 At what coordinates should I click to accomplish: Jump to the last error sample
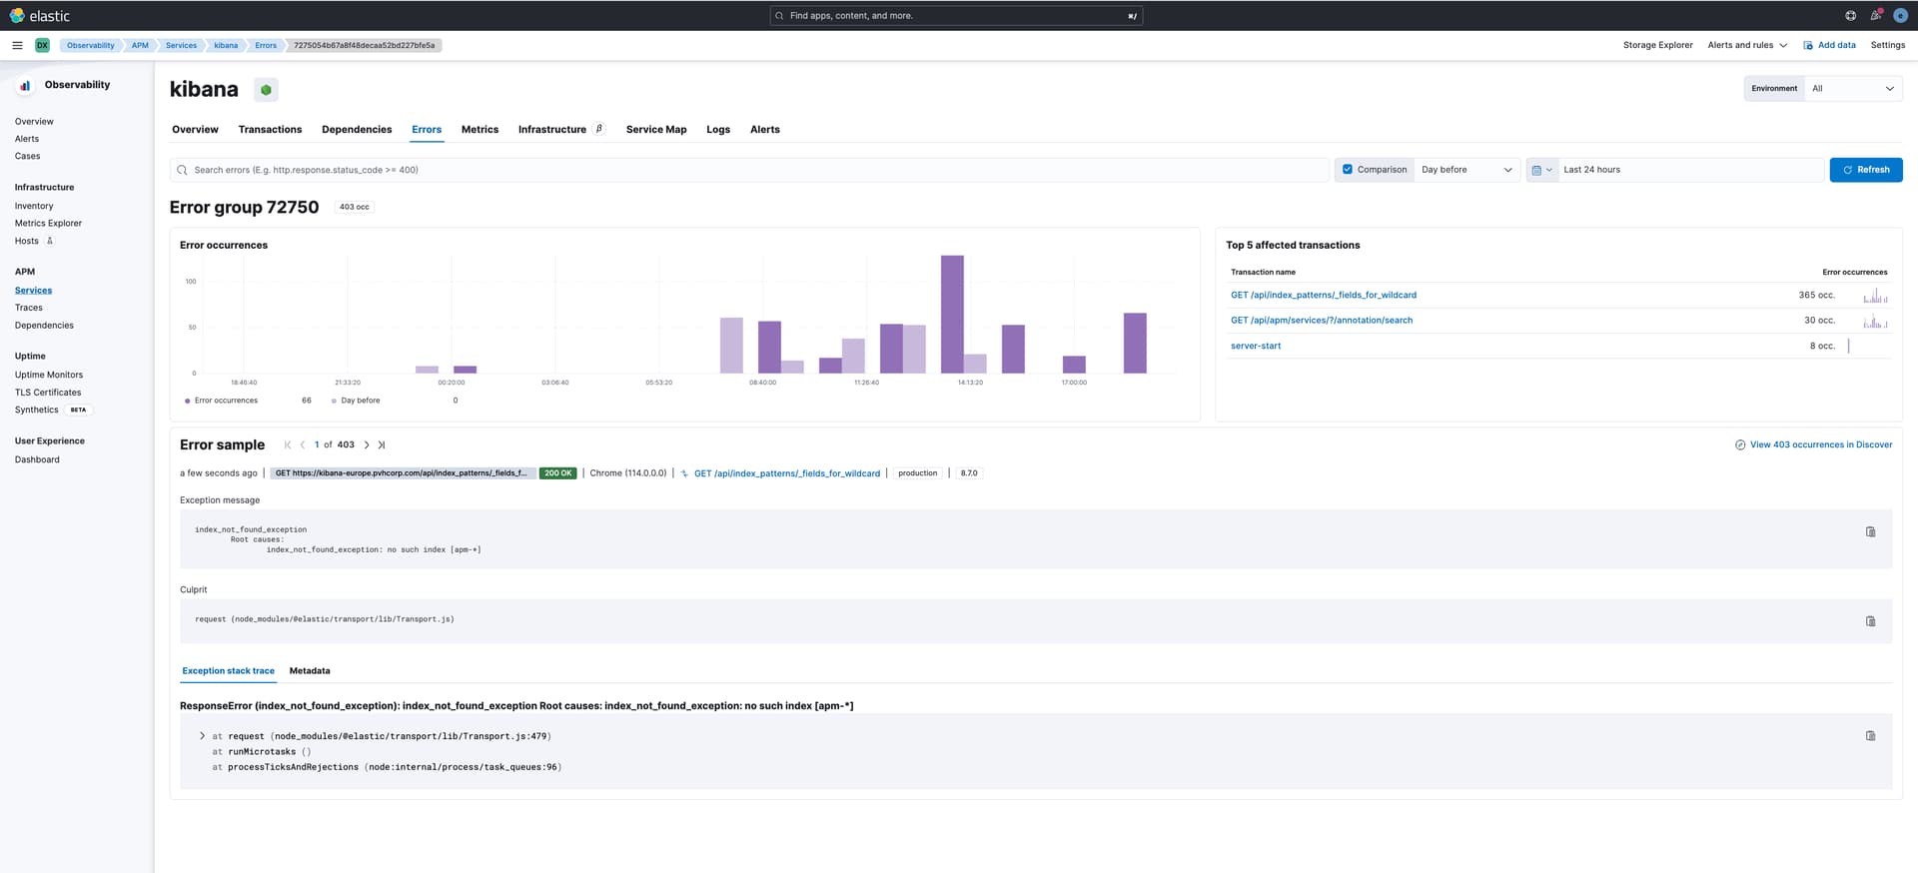coord(382,445)
